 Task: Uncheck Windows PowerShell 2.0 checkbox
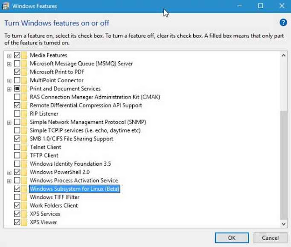[x=17, y=172]
